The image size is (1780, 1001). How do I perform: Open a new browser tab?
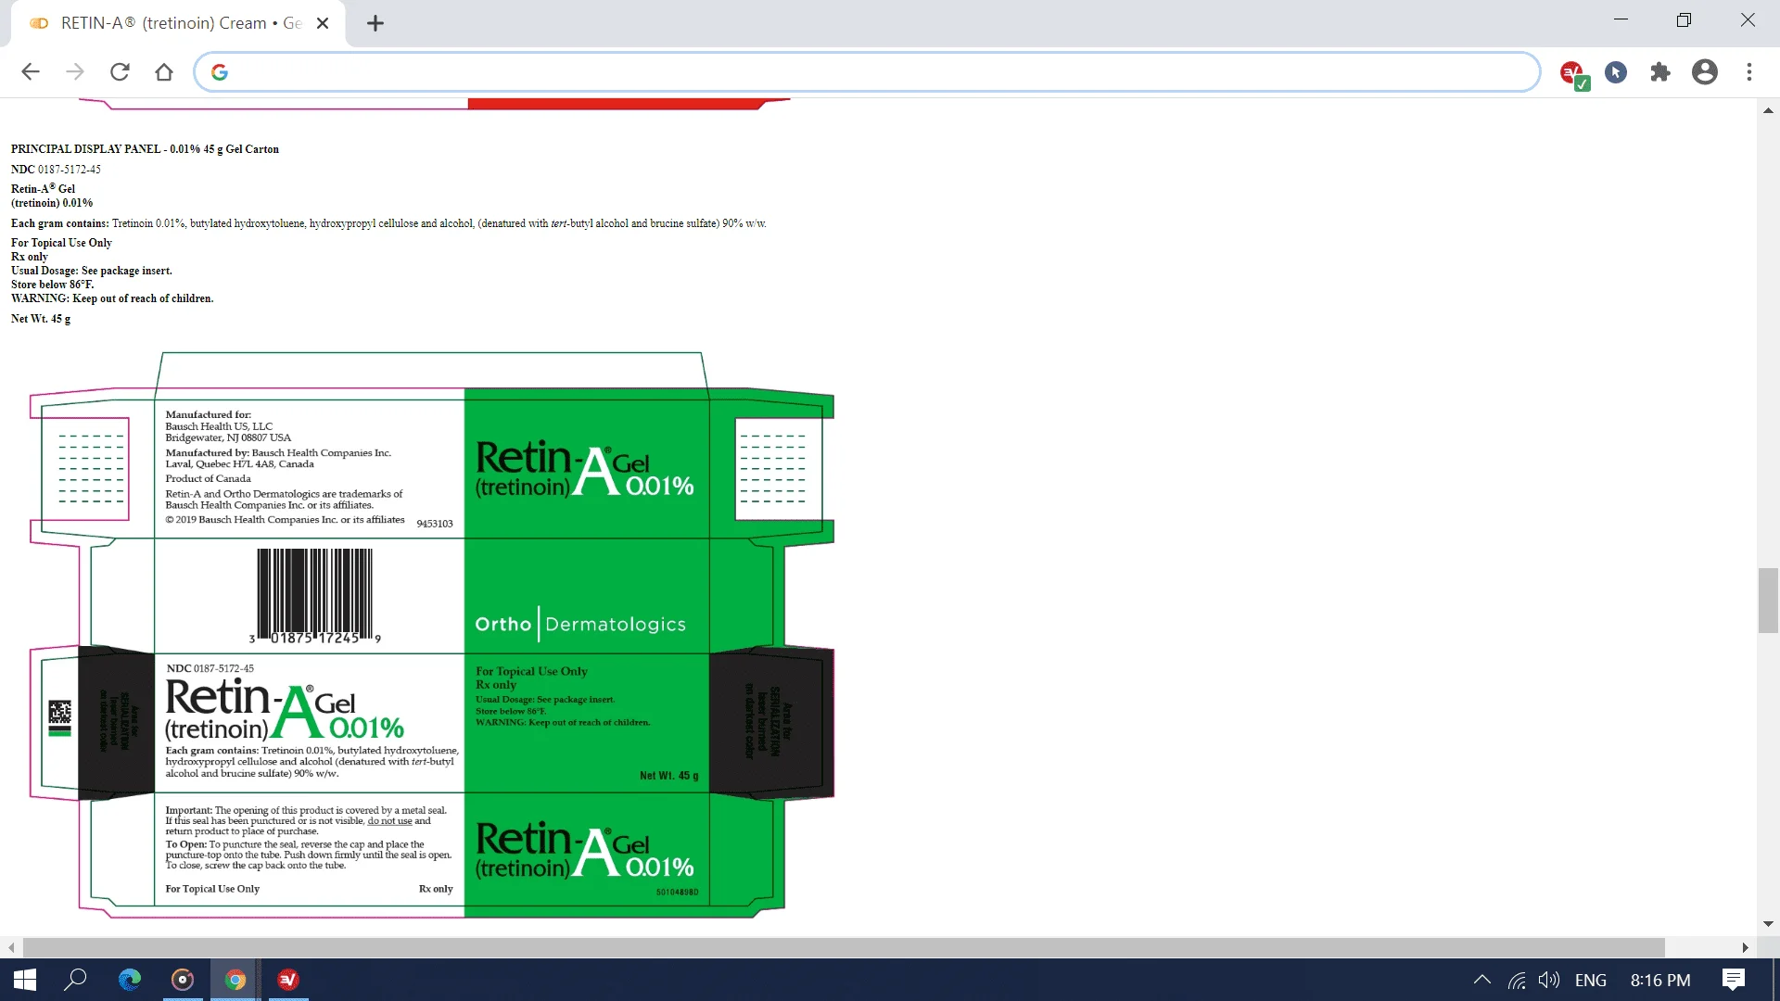coord(375,23)
